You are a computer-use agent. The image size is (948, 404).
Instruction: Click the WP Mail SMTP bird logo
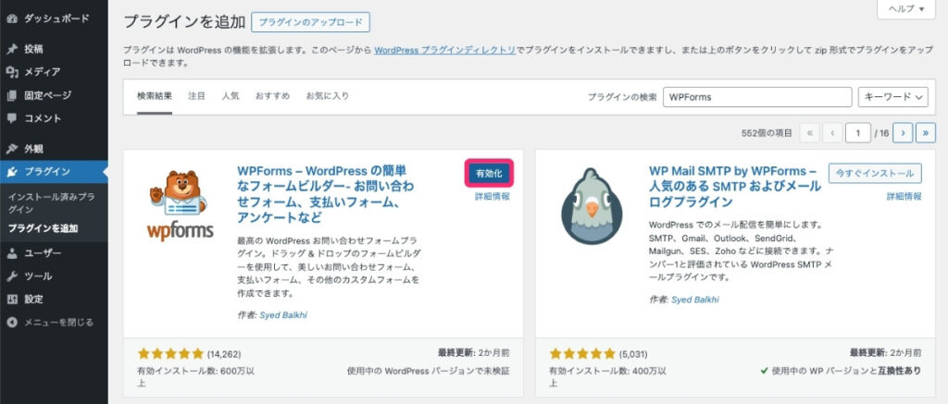(x=592, y=205)
